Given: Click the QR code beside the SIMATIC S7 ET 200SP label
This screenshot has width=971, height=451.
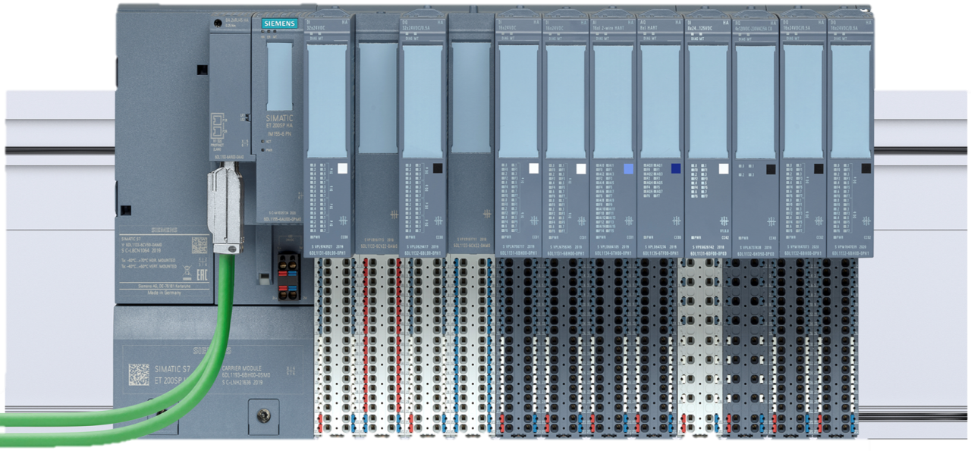Looking at the screenshot, I should [138, 374].
